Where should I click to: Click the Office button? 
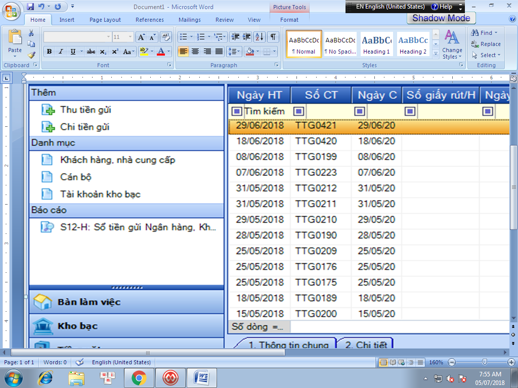tap(11, 11)
